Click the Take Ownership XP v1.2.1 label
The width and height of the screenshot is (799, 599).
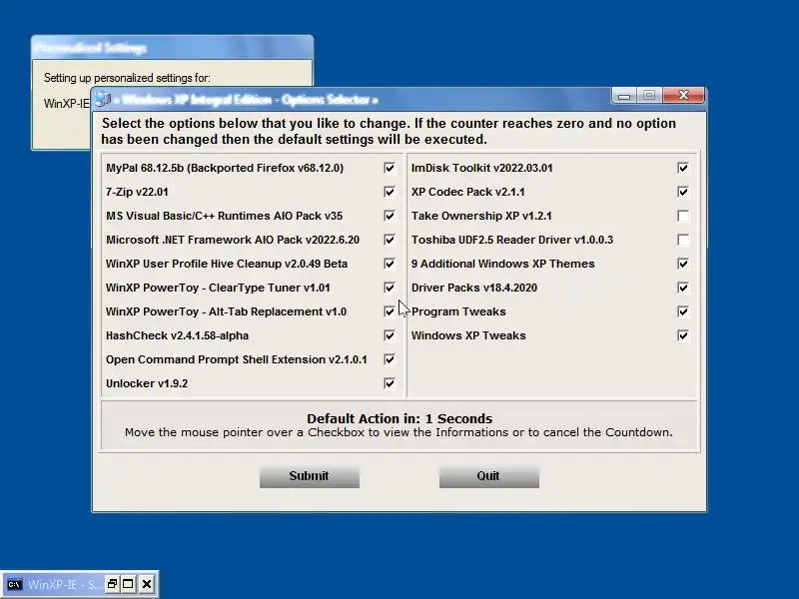[x=481, y=216]
